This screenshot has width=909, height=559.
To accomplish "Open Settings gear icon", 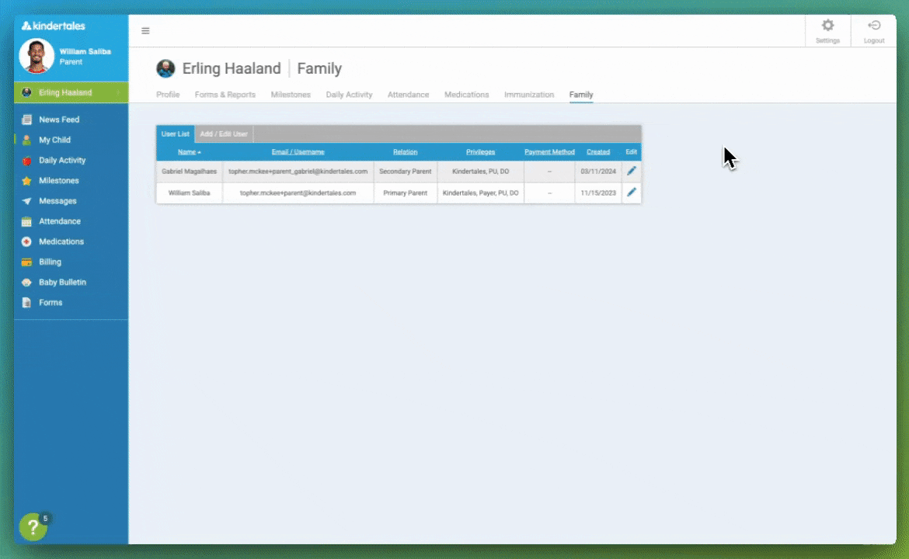I will coord(827,26).
